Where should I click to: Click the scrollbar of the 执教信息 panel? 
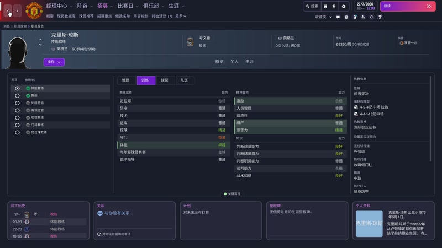[x=430, y=118]
